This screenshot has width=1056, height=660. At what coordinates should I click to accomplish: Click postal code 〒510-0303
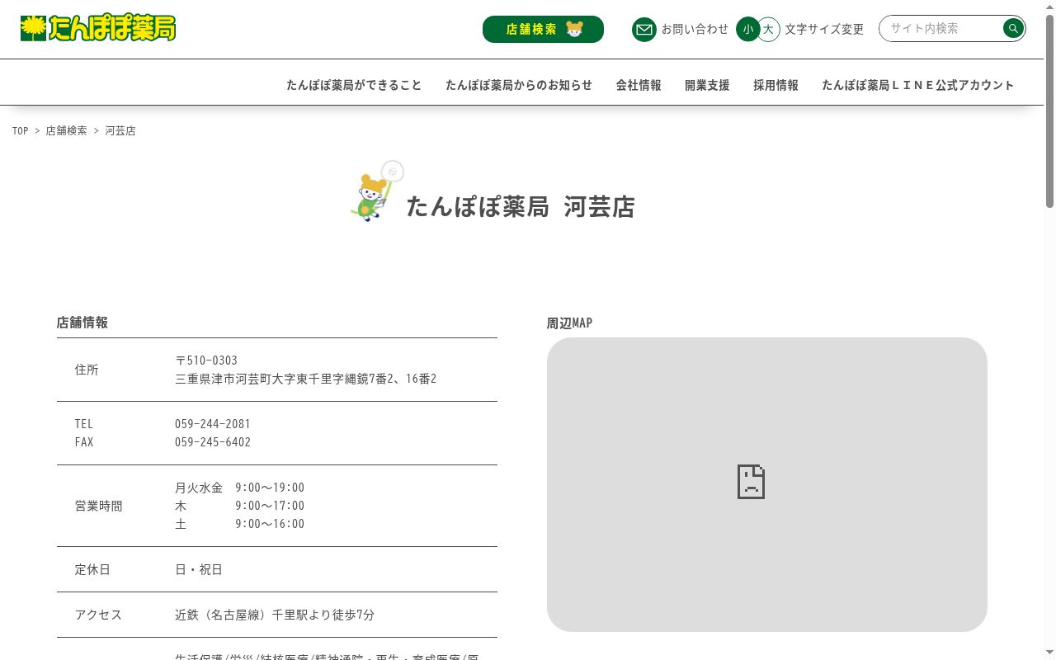point(206,361)
